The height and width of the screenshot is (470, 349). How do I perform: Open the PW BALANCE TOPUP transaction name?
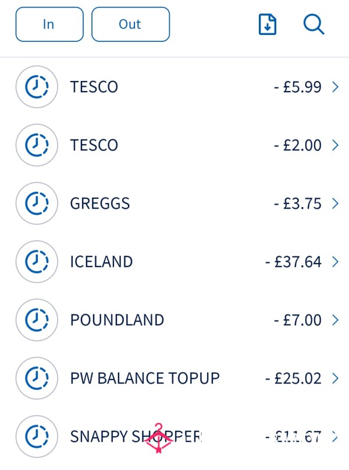pyautogui.click(x=145, y=378)
